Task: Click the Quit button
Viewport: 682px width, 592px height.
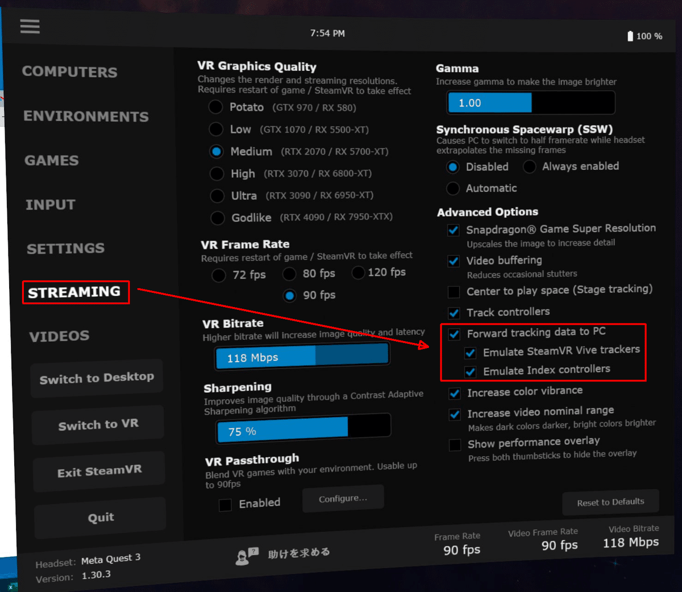Action: tap(101, 518)
